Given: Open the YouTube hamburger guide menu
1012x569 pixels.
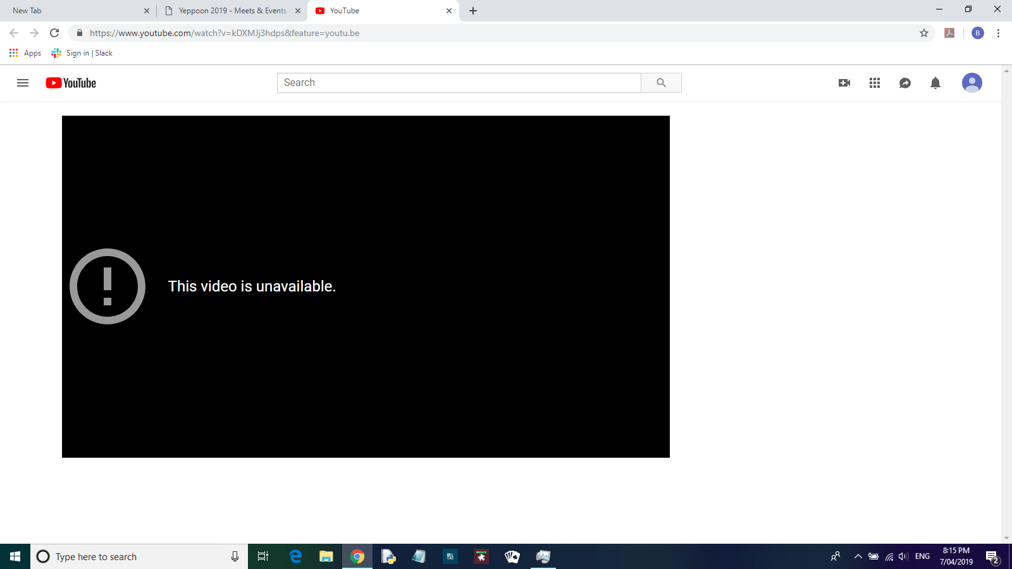Looking at the screenshot, I should point(23,83).
